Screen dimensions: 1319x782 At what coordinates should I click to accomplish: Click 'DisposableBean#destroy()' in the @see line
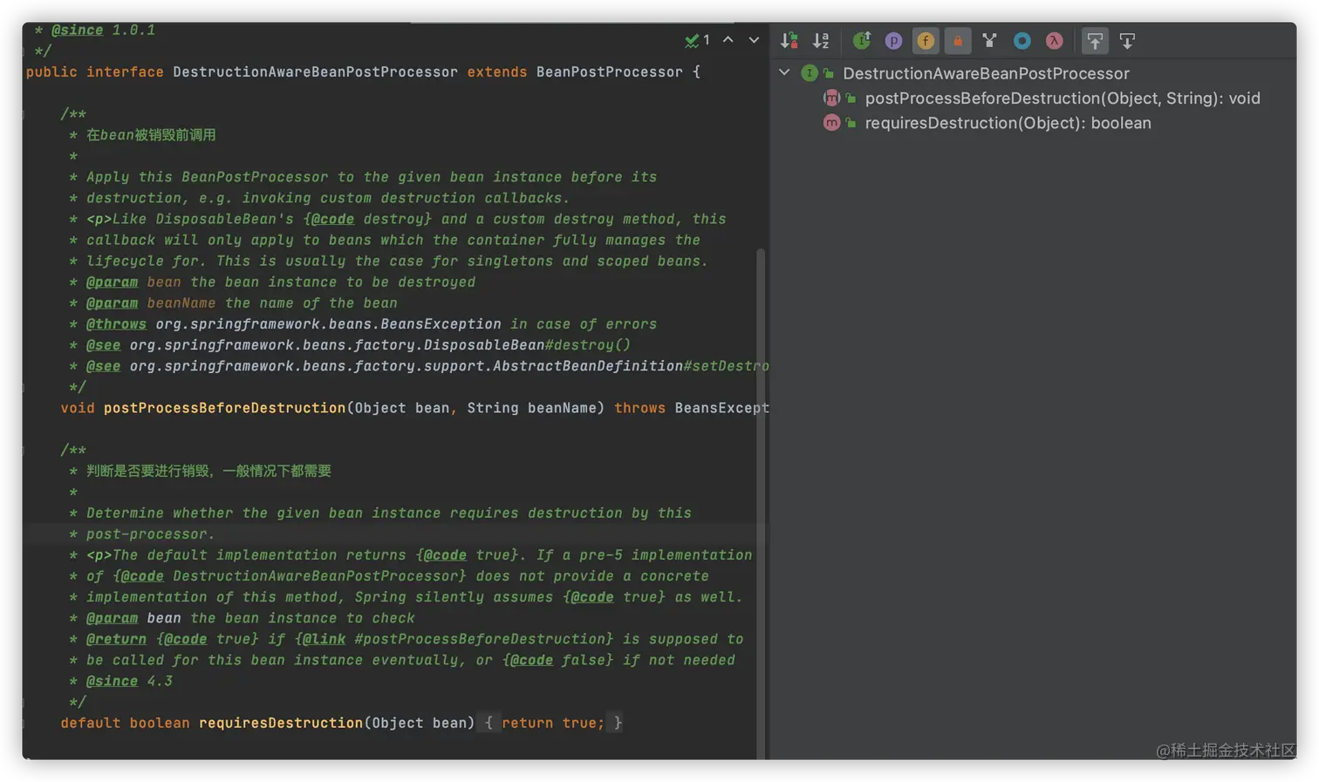coord(527,345)
